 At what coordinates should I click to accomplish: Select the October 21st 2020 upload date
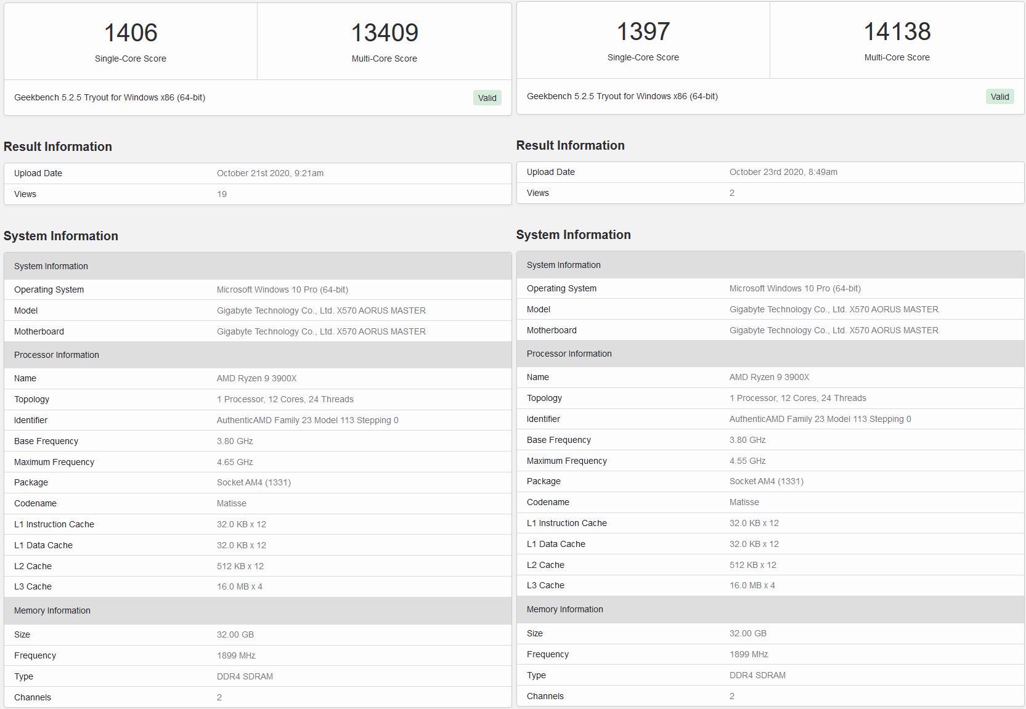pyautogui.click(x=270, y=173)
